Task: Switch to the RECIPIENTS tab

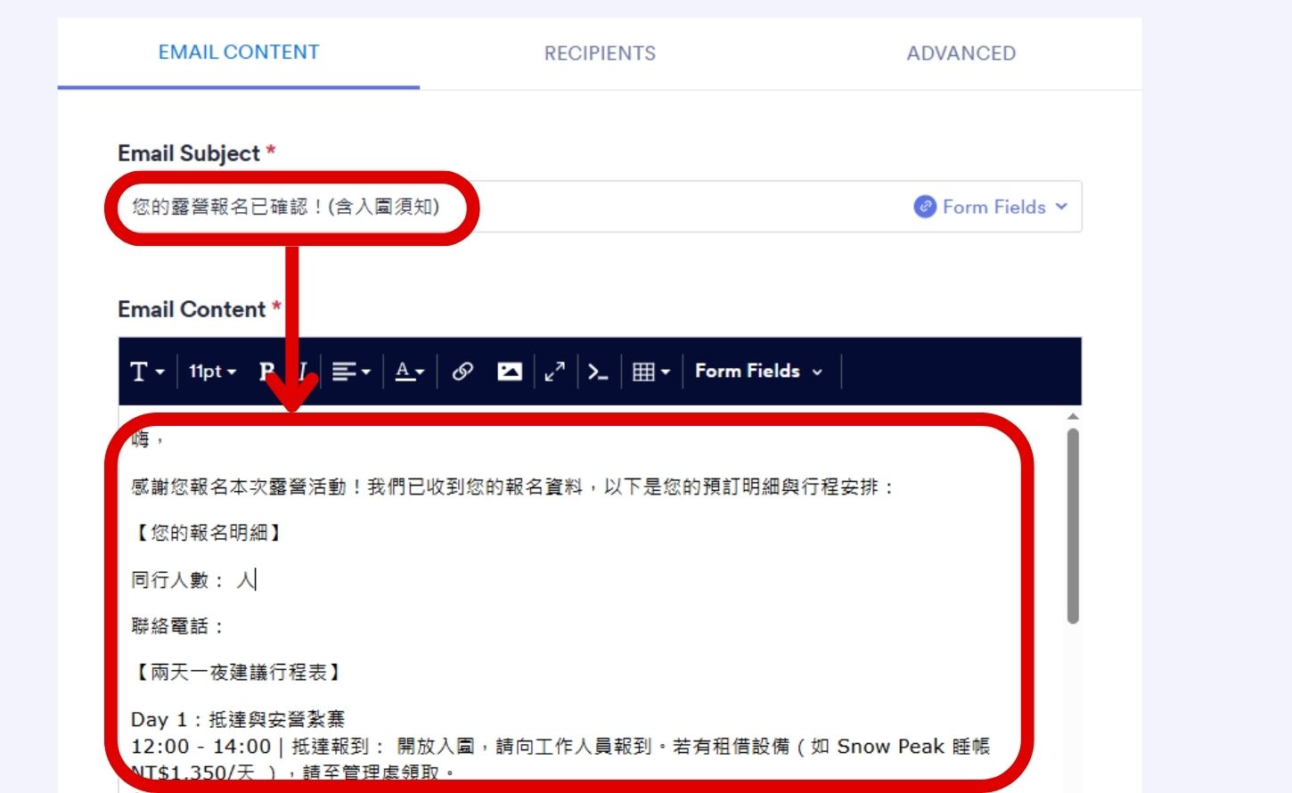Action: pos(600,53)
